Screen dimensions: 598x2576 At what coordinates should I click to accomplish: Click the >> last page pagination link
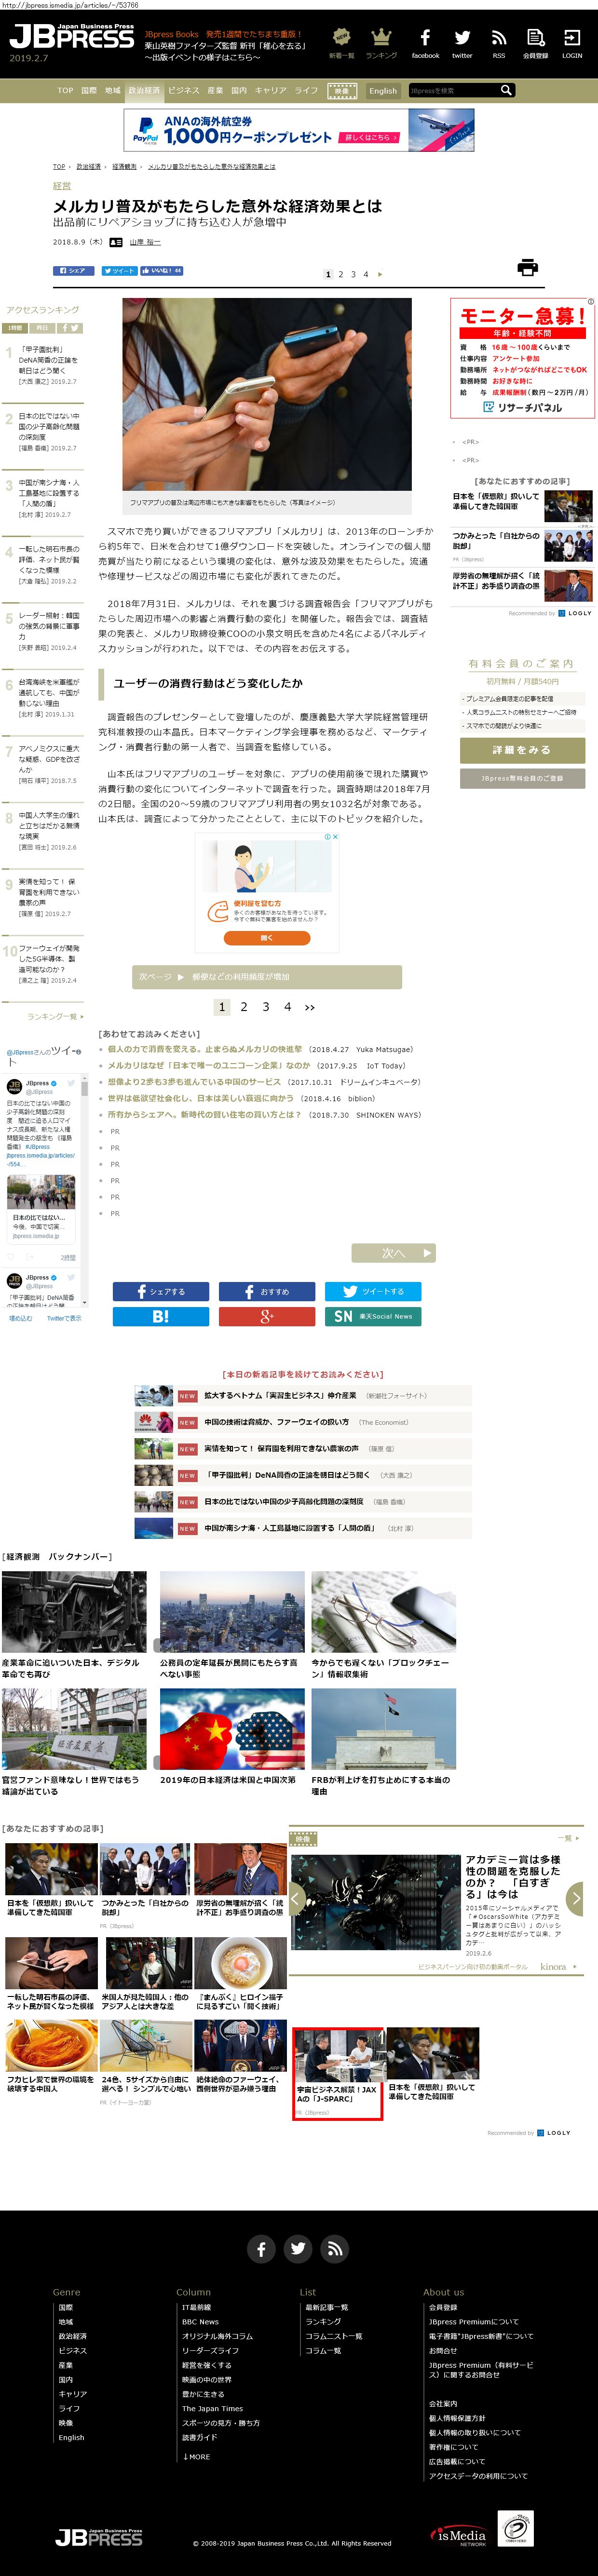[x=310, y=1007]
